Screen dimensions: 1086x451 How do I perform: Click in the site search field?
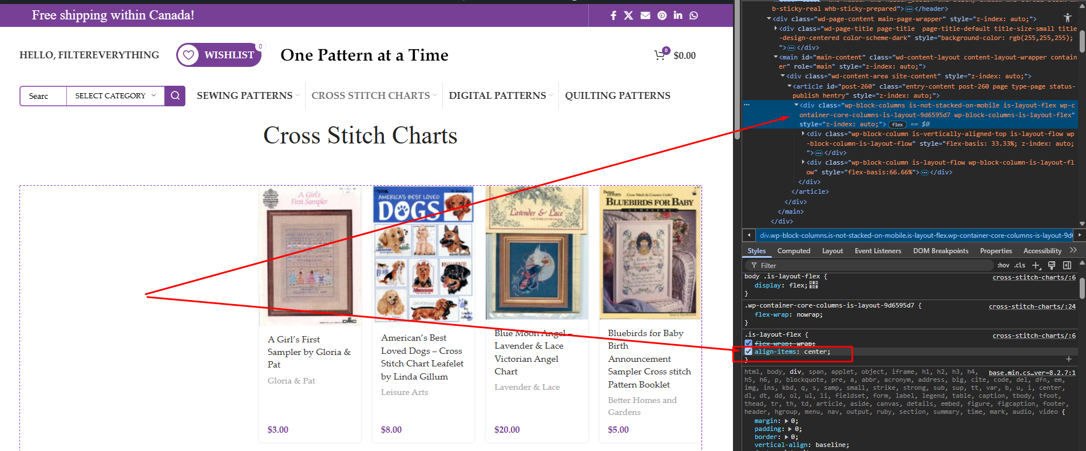[x=43, y=96]
